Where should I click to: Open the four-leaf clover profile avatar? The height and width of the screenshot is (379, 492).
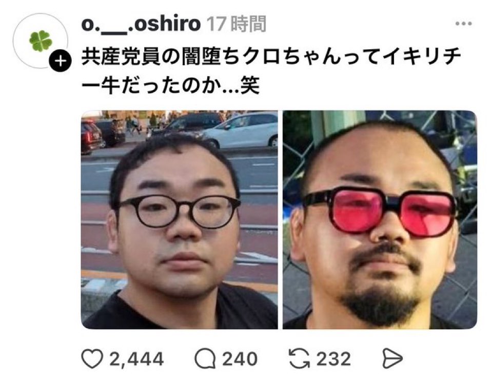point(41,41)
